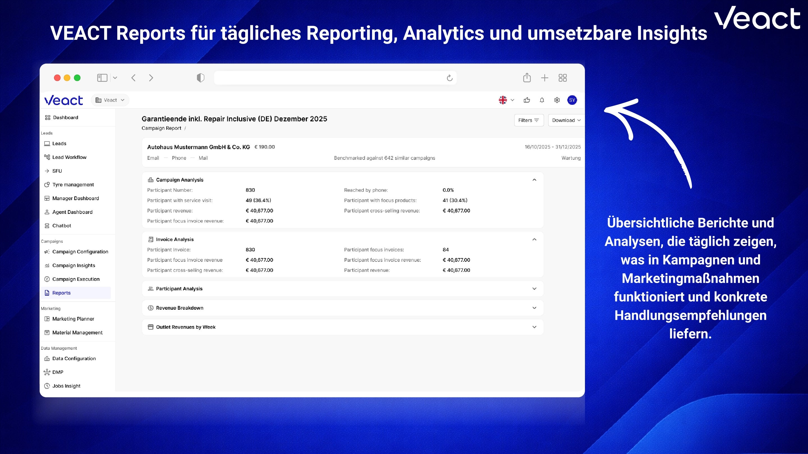Open the browser tab overview grid icon
Viewport: 808px width, 454px height.
coord(563,78)
